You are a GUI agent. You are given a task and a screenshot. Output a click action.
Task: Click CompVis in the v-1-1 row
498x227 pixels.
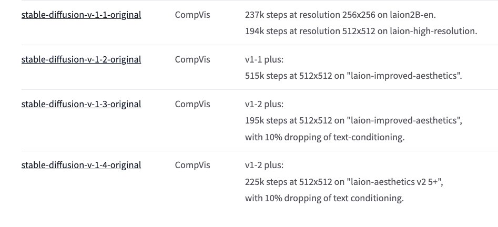point(192,15)
